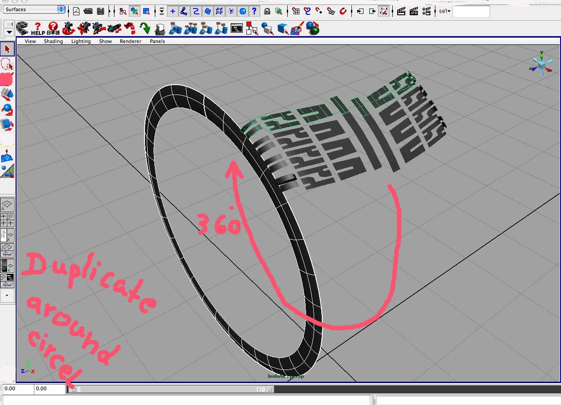Choose the Rotate tool sphere icon
Viewport: 561px width, 405px height.
point(7,109)
